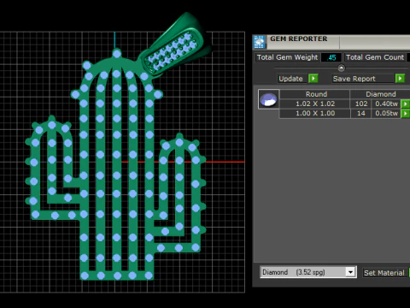Select the 1.00 X 1.00 size cell
410x308 pixels.
(x=315, y=114)
